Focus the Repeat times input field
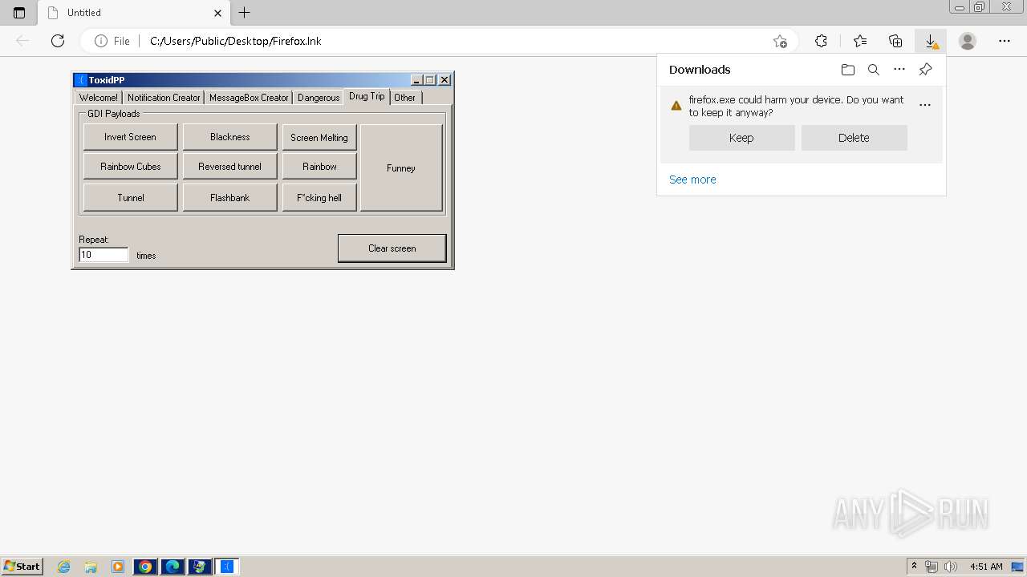The image size is (1027, 577). (x=104, y=255)
